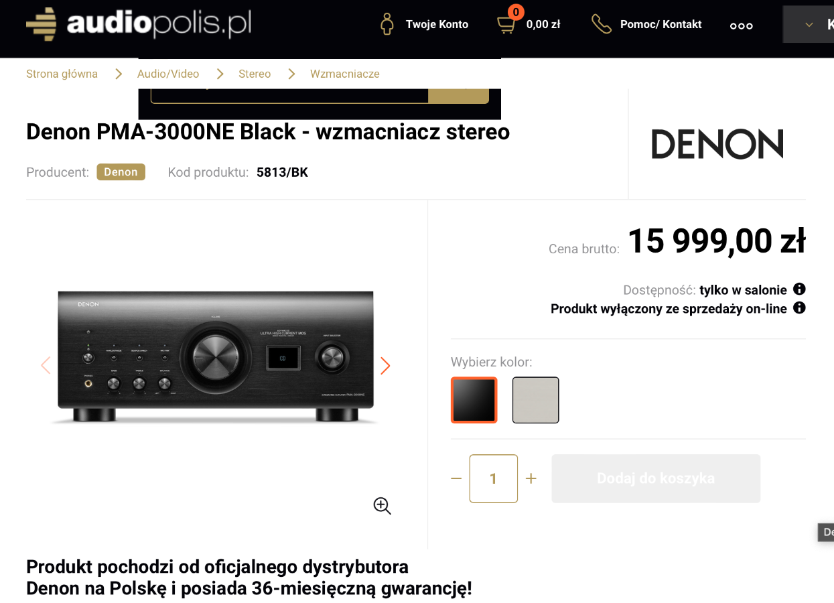Image resolution: width=834 pixels, height=603 pixels.
Task: Click info icon beside on-line sale notice
Action: coord(799,308)
